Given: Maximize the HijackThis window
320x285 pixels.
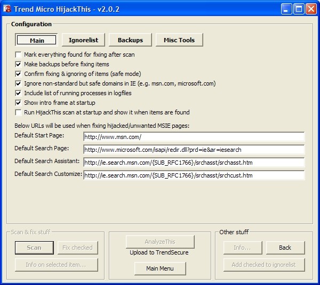Looking at the screenshot, I should tap(299, 9).
